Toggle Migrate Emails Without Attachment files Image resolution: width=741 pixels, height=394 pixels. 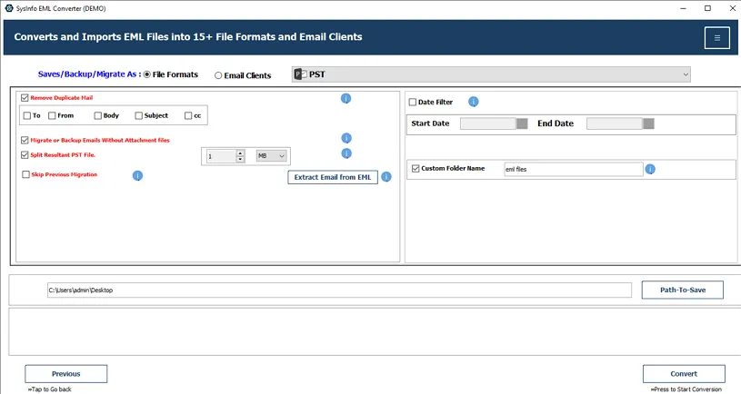point(25,140)
